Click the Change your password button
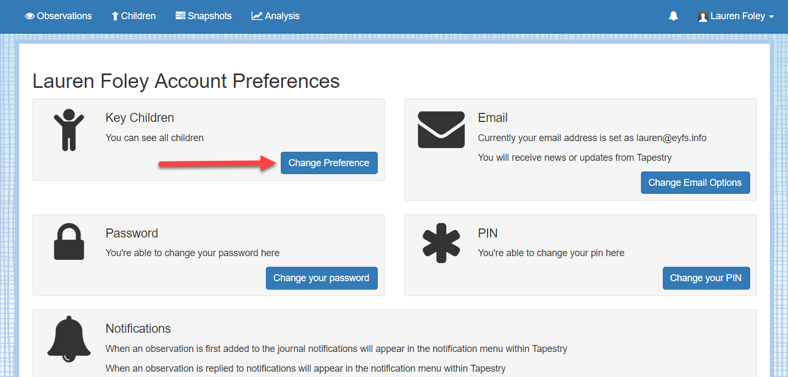 322,278
